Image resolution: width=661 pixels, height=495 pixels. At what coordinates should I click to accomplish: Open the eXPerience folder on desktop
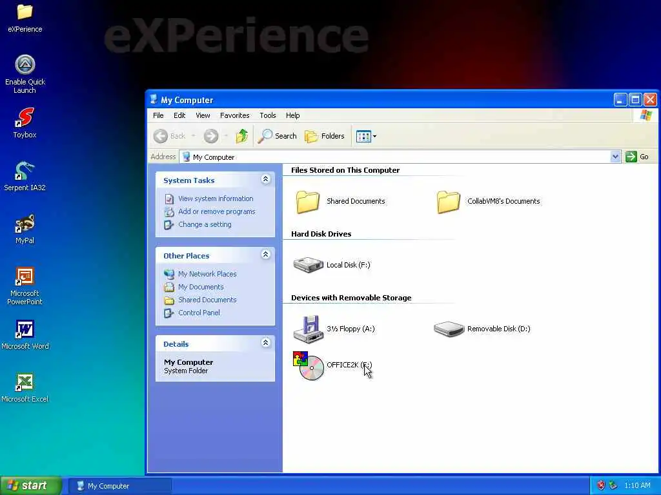(x=25, y=17)
